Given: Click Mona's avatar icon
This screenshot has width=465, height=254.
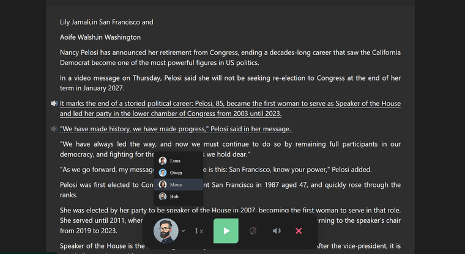Looking at the screenshot, I should [163, 184].
